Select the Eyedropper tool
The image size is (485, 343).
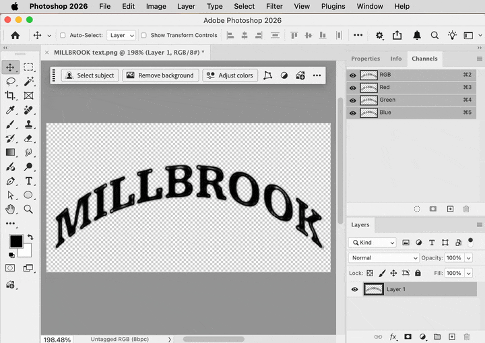[10, 110]
